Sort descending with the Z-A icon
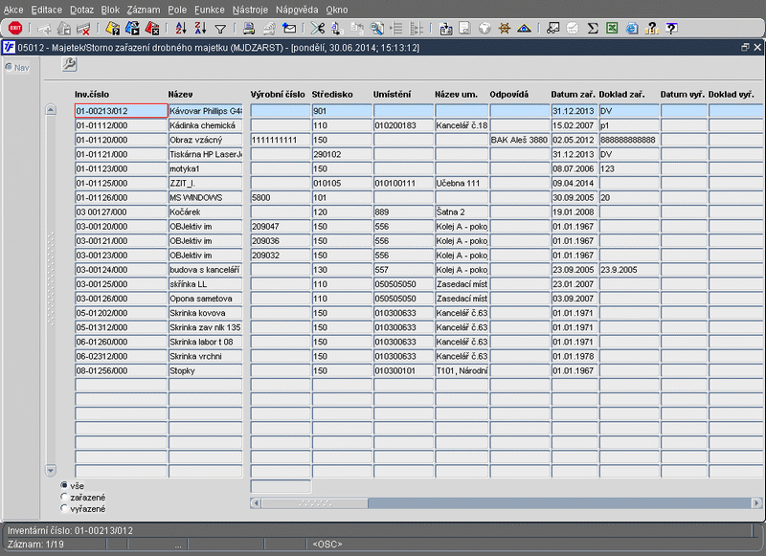Image resolution: width=766 pixels, height=556 pixels. [x=201, y=29]
